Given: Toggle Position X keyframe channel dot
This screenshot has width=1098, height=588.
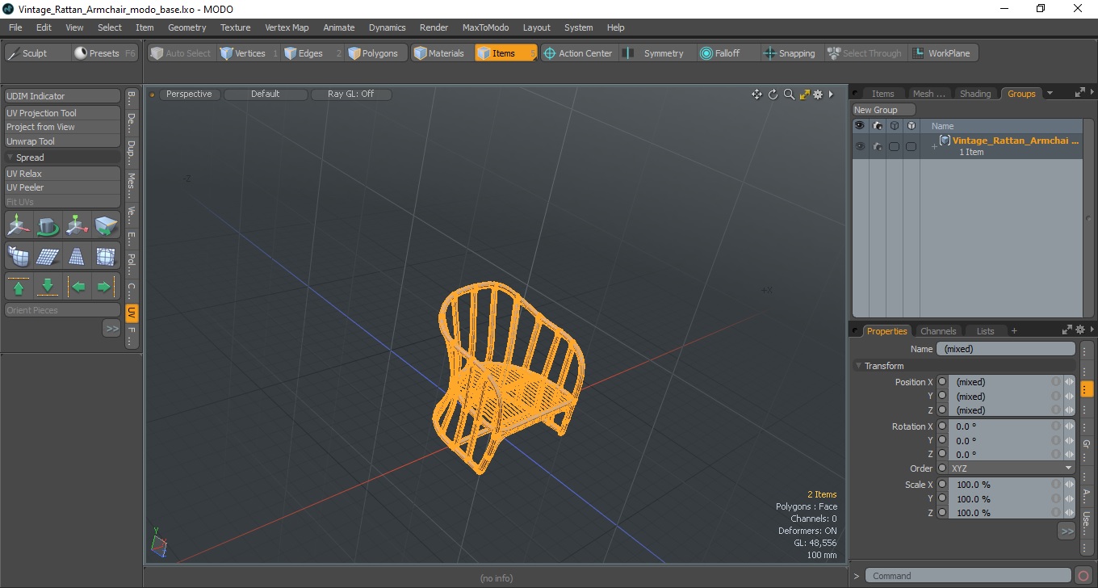Looking at the screenshot, I should click(941, 382).
